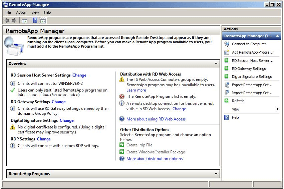Click the Help icon in Actions pane
The image size is (284, 189).
pyautogui.click(x=227, y=117)
